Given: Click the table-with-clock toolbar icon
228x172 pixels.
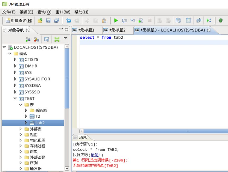Looking at the screenshot, I should click(x=178, y=21).
